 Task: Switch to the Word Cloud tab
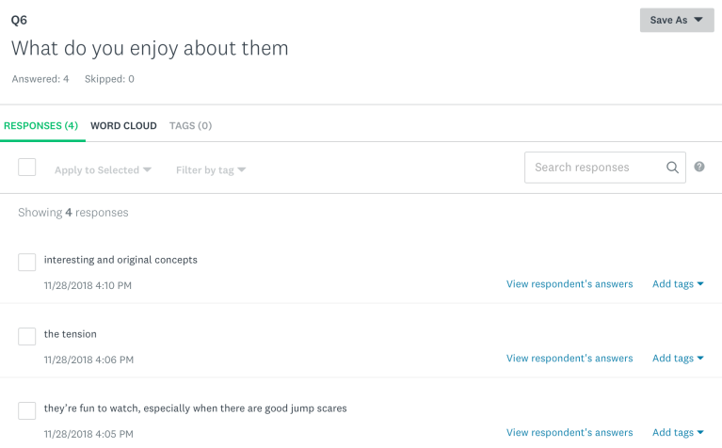point(123,125)
